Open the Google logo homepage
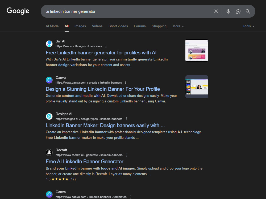This screenshot has height=199, width=266. pyautogui.click(x=18, y=11)
